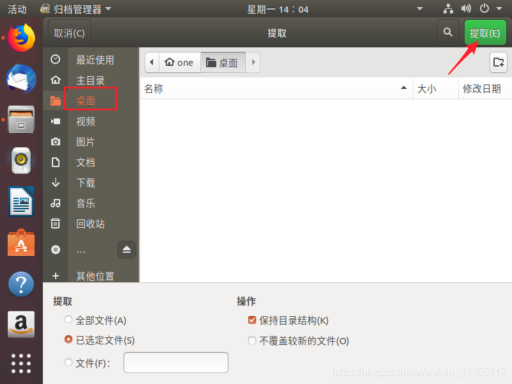Click the pictures camera icon in sidebar

56,141
